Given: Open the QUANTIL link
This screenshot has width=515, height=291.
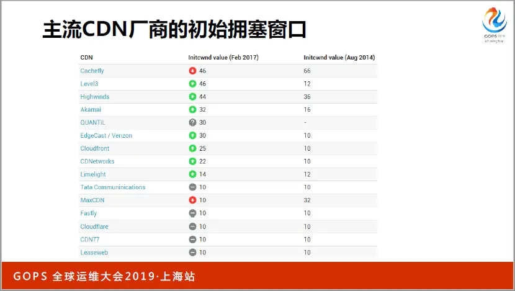Looking at the screenshot, I should [x=92, y=122].
